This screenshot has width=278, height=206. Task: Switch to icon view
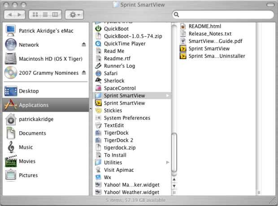tap(35, 14)
